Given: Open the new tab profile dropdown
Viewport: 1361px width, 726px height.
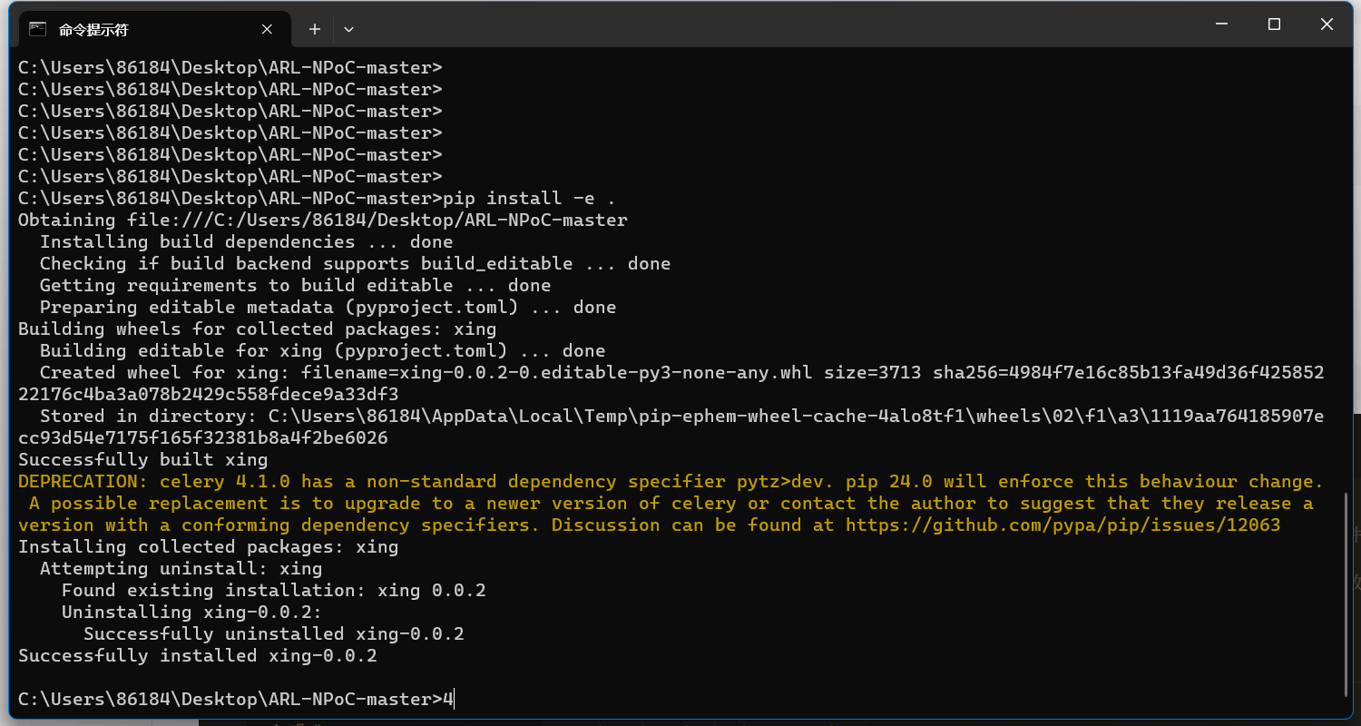Looking at the screenshot, I should [x=348, y=29].
